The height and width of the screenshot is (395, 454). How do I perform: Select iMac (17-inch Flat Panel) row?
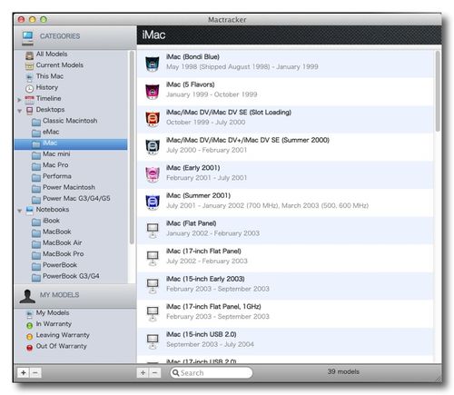(x=285, y=258)
